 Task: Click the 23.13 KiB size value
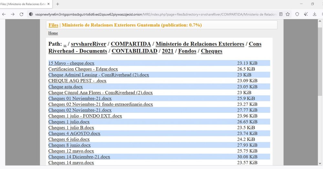tap(247, 63)
